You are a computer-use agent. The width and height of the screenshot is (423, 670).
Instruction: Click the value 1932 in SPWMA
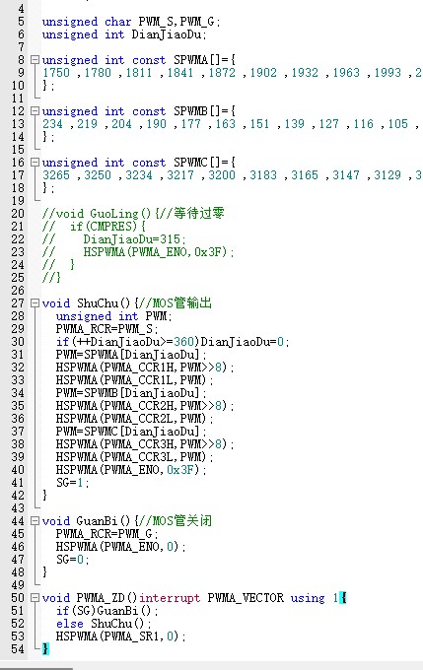[x=305, y=73]
